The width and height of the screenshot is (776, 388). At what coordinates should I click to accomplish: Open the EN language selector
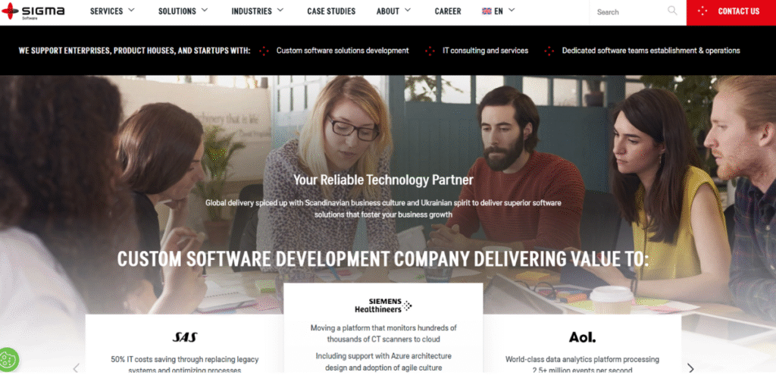[499, 11]
